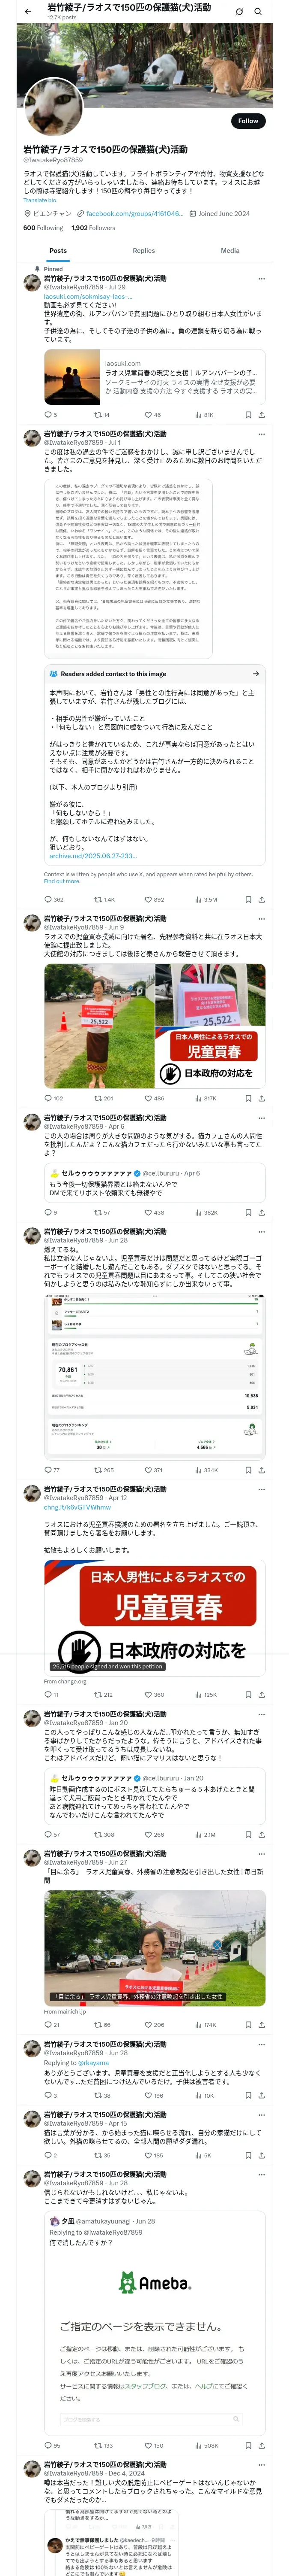Open more options on Jul 1 post

261,435
